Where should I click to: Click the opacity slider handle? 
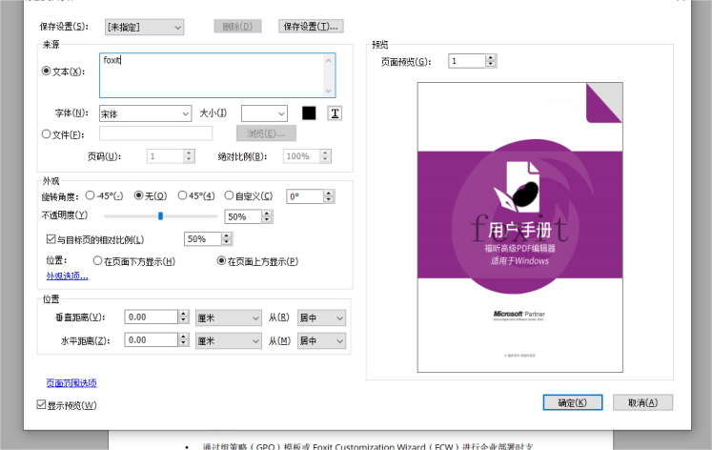point(160,216)
